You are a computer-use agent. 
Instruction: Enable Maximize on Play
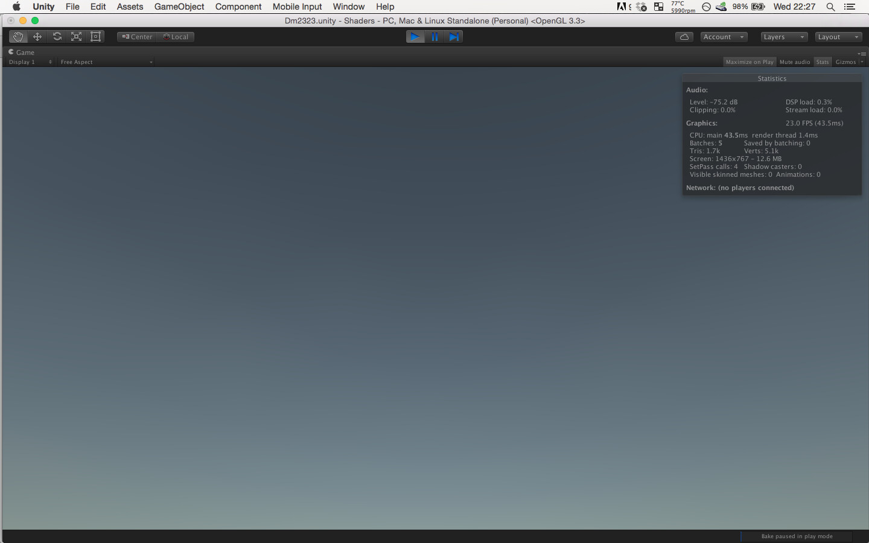point(750,62)
